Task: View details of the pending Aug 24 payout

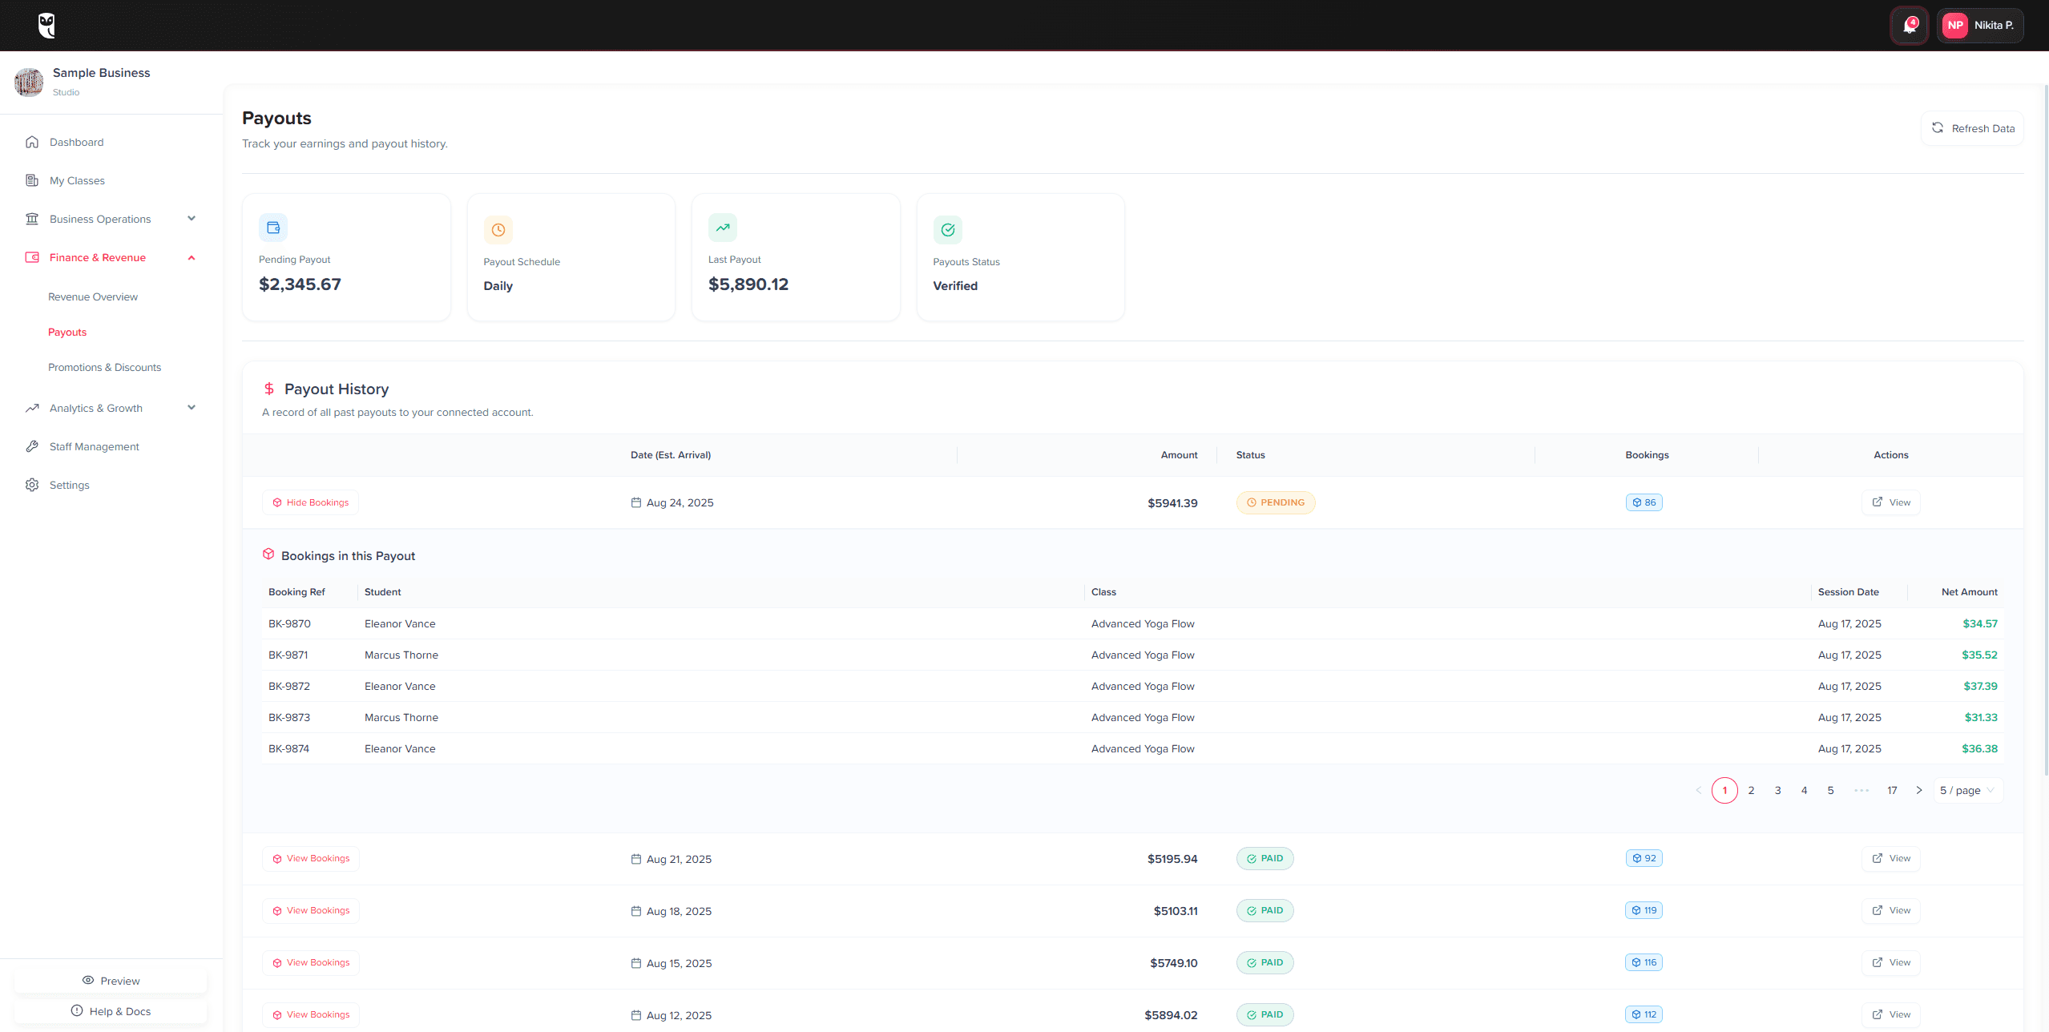Action: point(1891,502)
